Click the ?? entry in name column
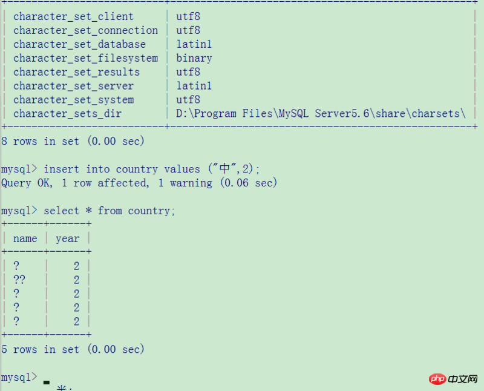The image size is (484, 391). click(x=19, y=280)
